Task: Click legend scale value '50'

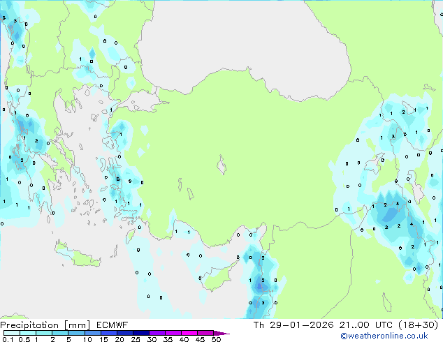Action: tap(216, 339)
